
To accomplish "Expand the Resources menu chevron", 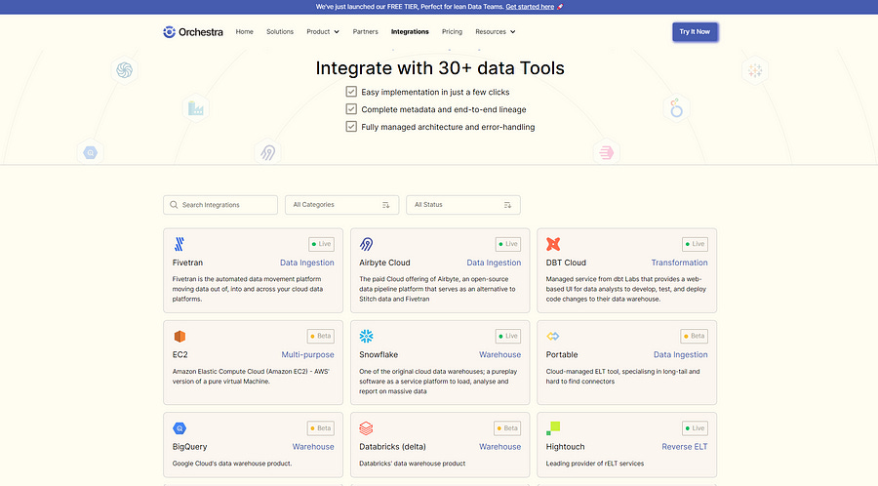I will [x=512, y=32].
